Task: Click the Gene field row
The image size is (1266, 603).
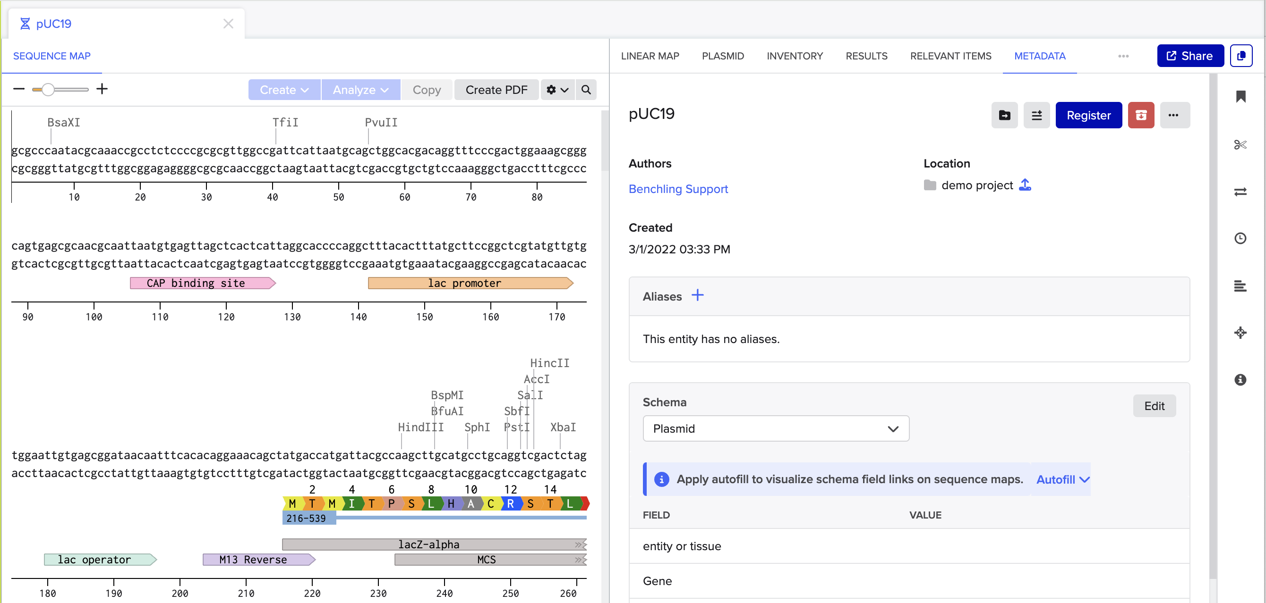Action: [909, 581]
